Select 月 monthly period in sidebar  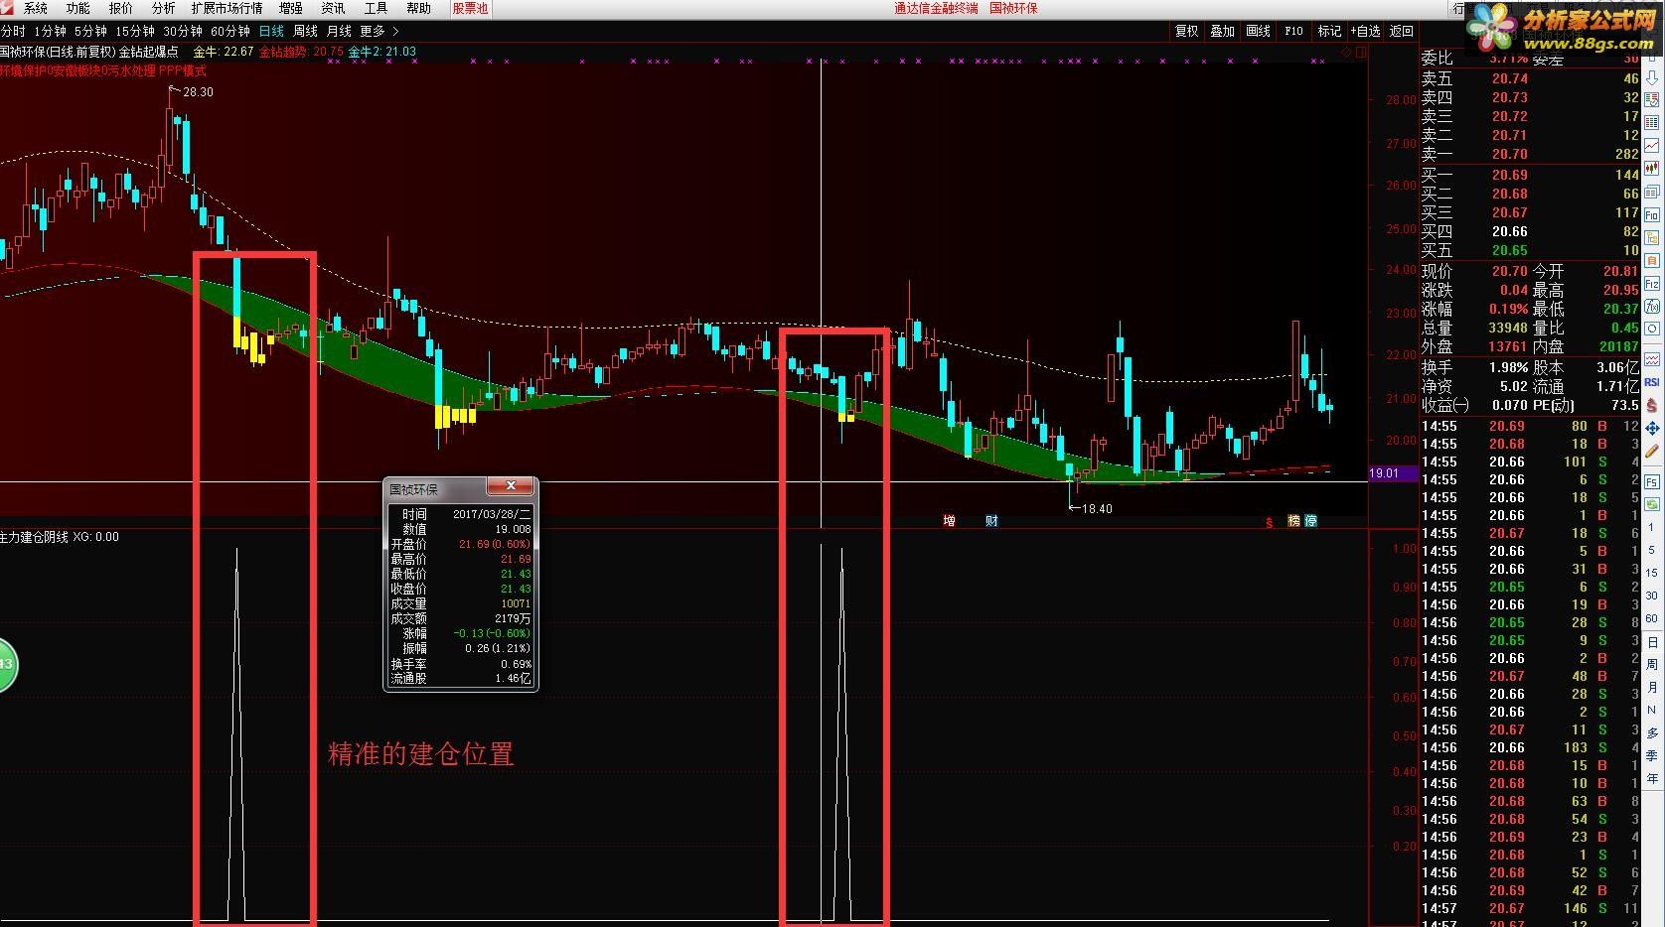click(x=1651, y=687)
